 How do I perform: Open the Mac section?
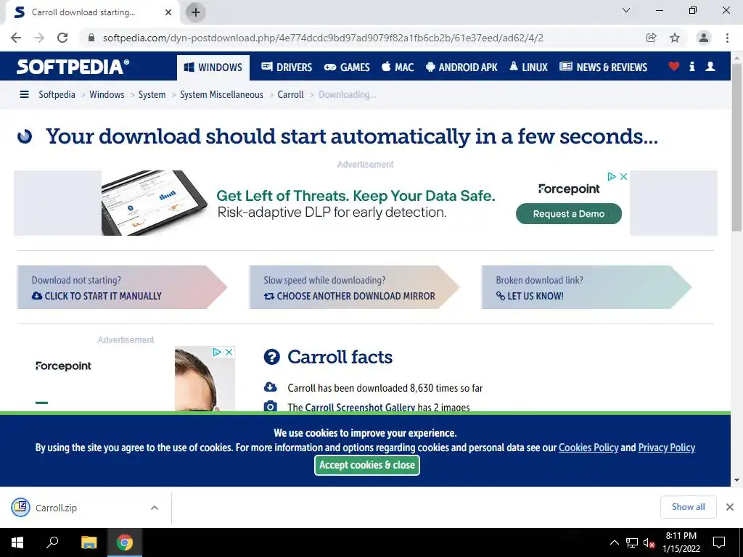coord(398,67)
